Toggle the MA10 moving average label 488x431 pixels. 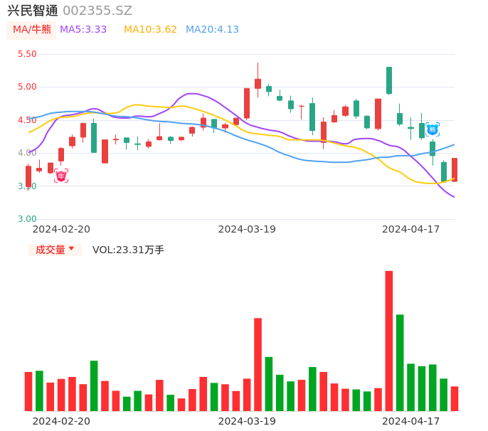pos(150,30)
